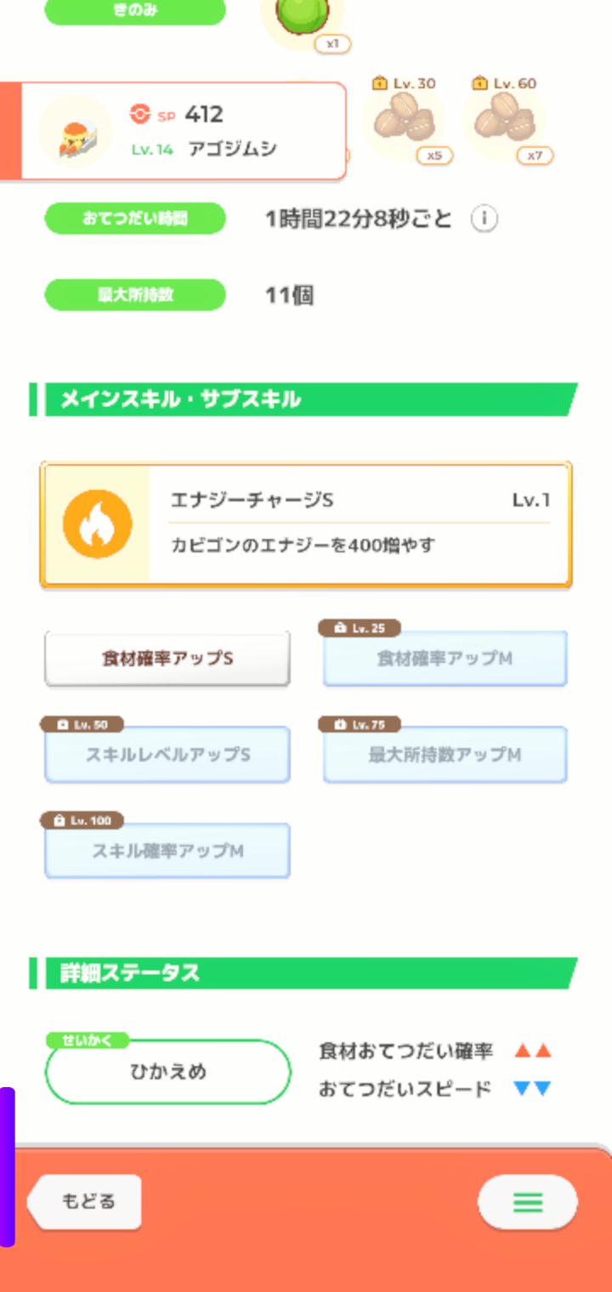Open the green hamburger menu
This screenshot has height=1292, width=612.
coord(528,1202)
